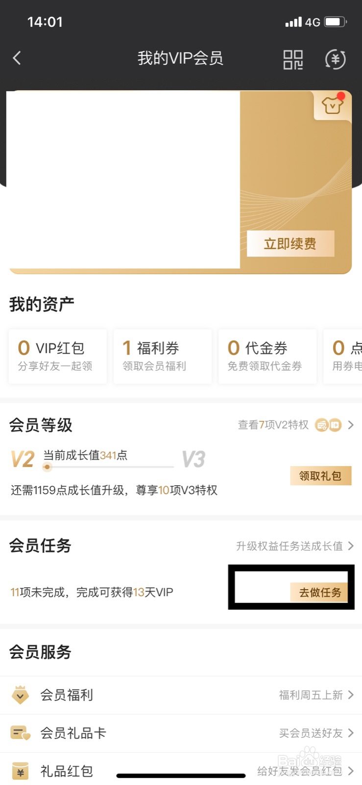Tap the back arrow icon
Screen dimensions: 362x785
[17, 58]
